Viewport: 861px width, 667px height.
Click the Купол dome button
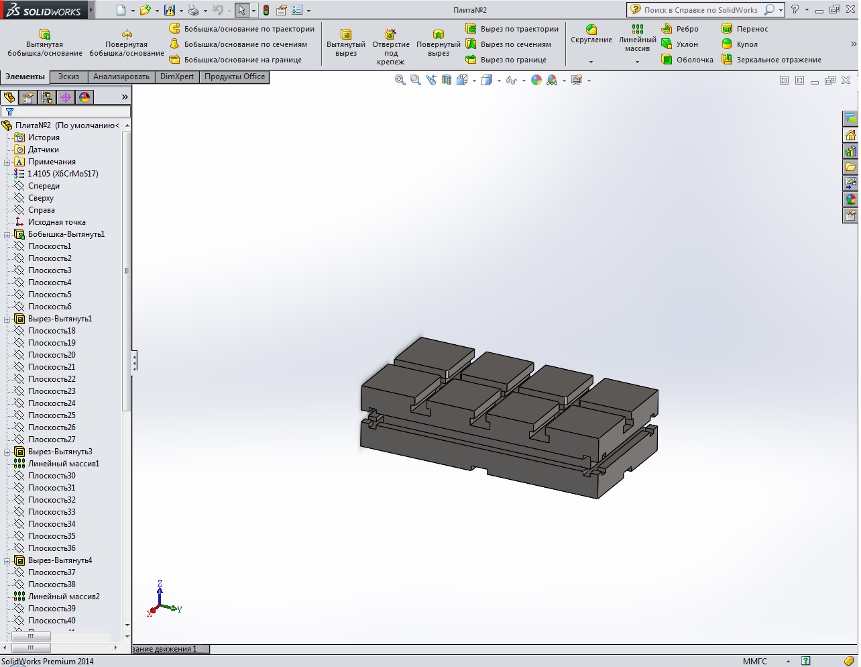point(740,44)
